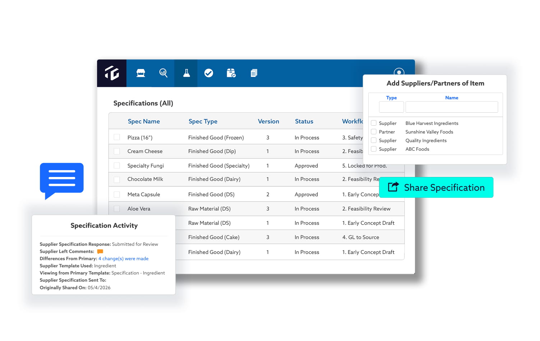The width and height of the screenshot is (540, 341).
Task: Tick the ABC Foods supplier checkbox
Action: (374, 149)
